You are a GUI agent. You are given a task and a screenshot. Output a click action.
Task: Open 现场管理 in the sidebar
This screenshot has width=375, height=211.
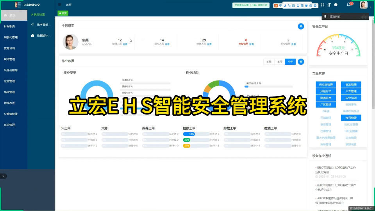pyautogui.click(x=9, y=59)
